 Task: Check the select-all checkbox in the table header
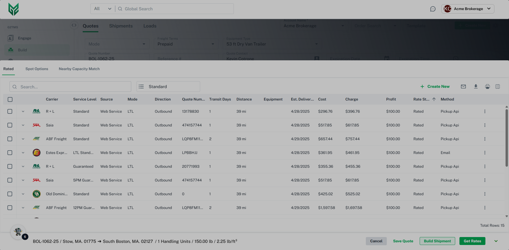pos(10,99)
